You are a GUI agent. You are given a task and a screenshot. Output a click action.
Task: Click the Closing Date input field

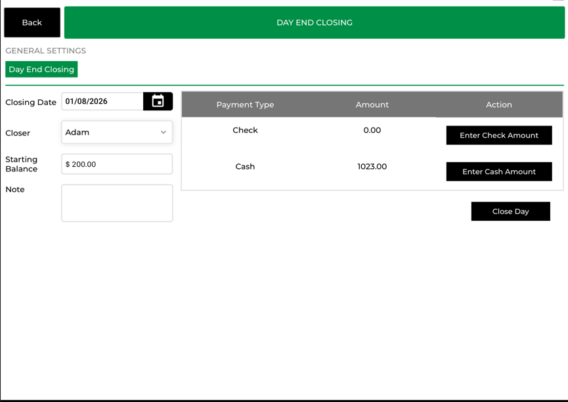pos(102,101)
